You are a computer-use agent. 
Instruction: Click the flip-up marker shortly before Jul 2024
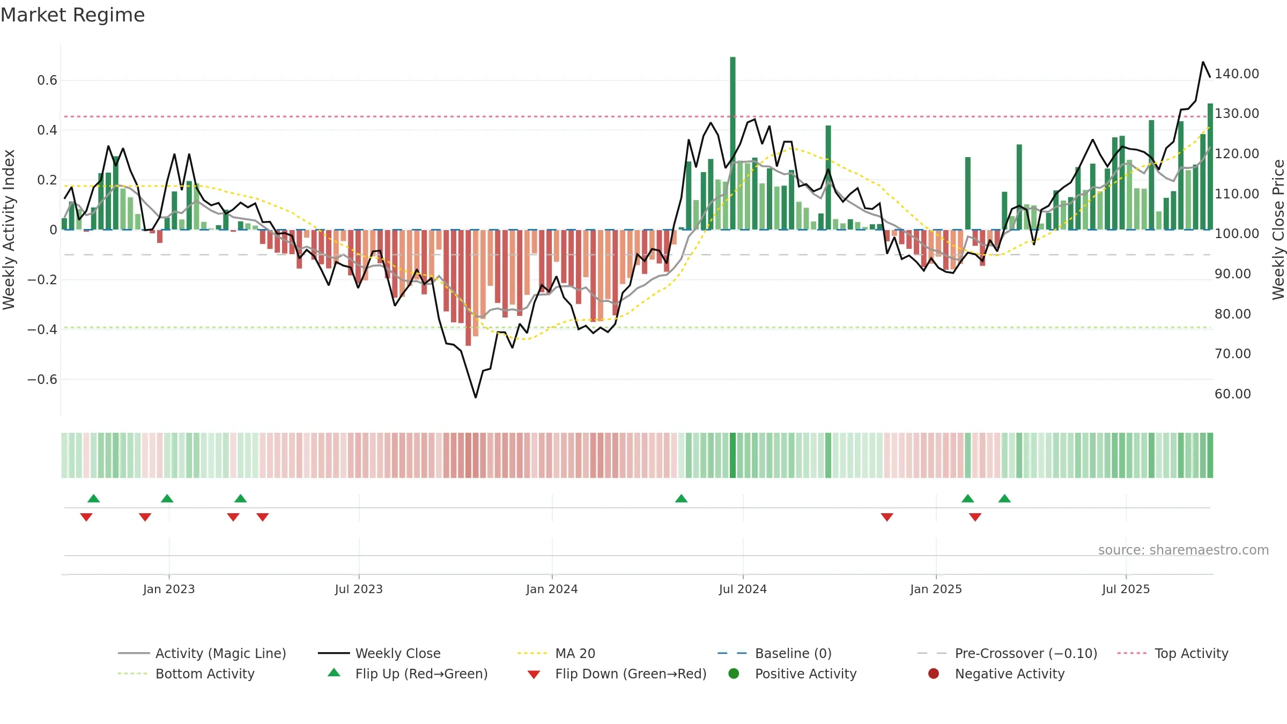coord(682,498)
